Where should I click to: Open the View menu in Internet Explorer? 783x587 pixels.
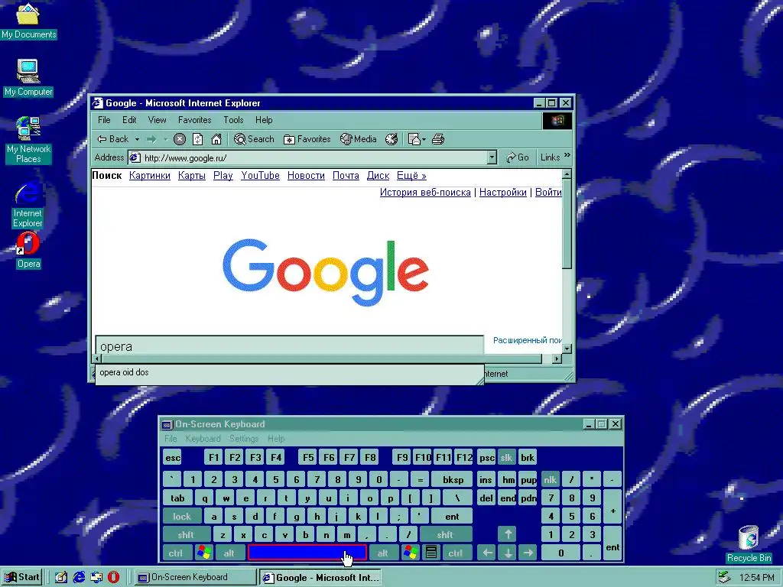[x=157, y=120]
